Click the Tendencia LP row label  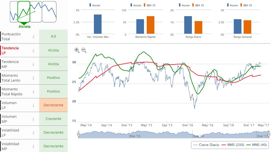[x=10, y=50]
